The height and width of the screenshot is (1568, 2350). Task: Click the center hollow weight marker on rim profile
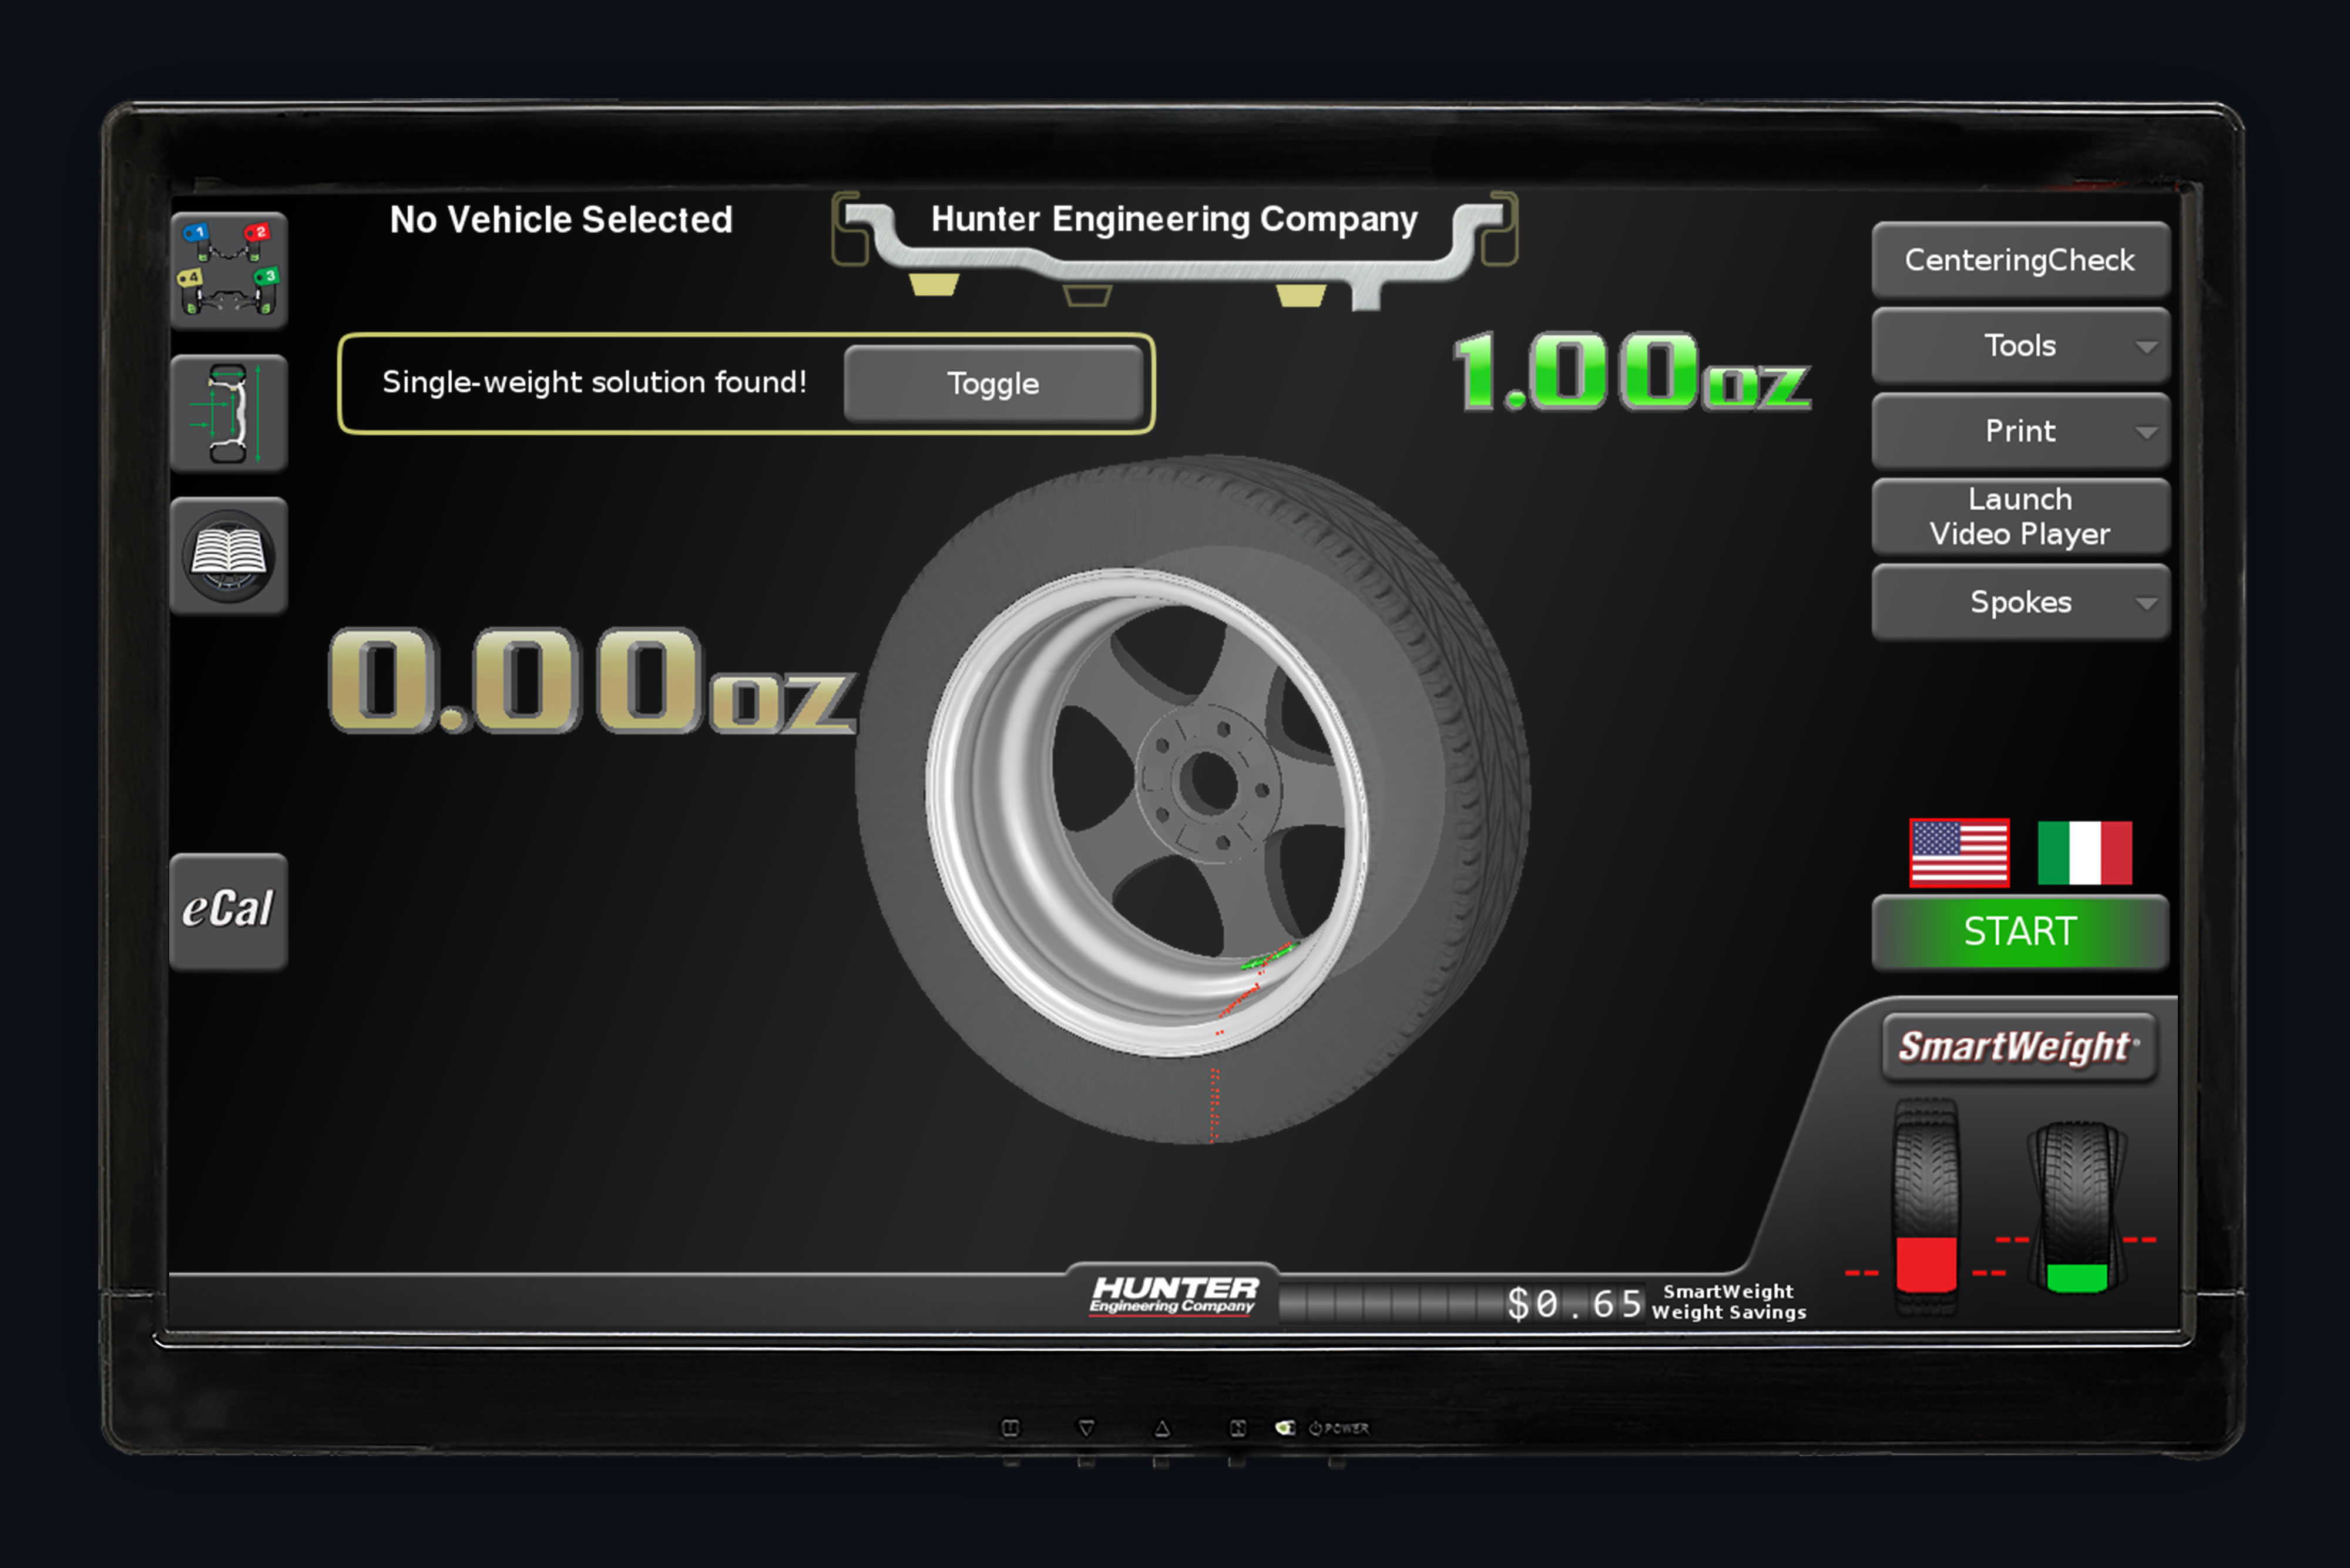tap(1086, 295)
